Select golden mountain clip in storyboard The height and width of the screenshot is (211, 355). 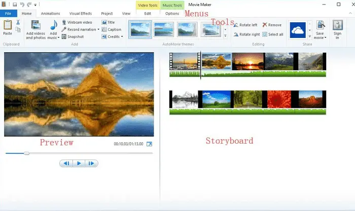coord(217,61)
